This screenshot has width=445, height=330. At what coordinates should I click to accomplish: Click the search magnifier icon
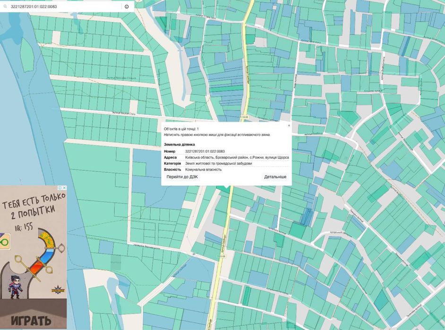(5, 6)
